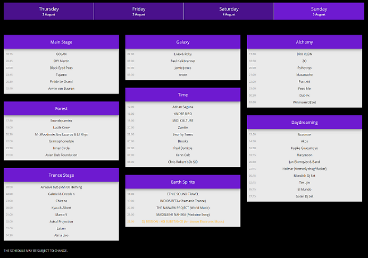Click the Swanky Tunes entry
Screen dimensions: 368x258
pyautogui.click(x=183, y=134)
